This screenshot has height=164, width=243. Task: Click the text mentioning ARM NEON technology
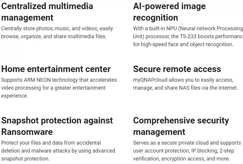pos(59,88)
